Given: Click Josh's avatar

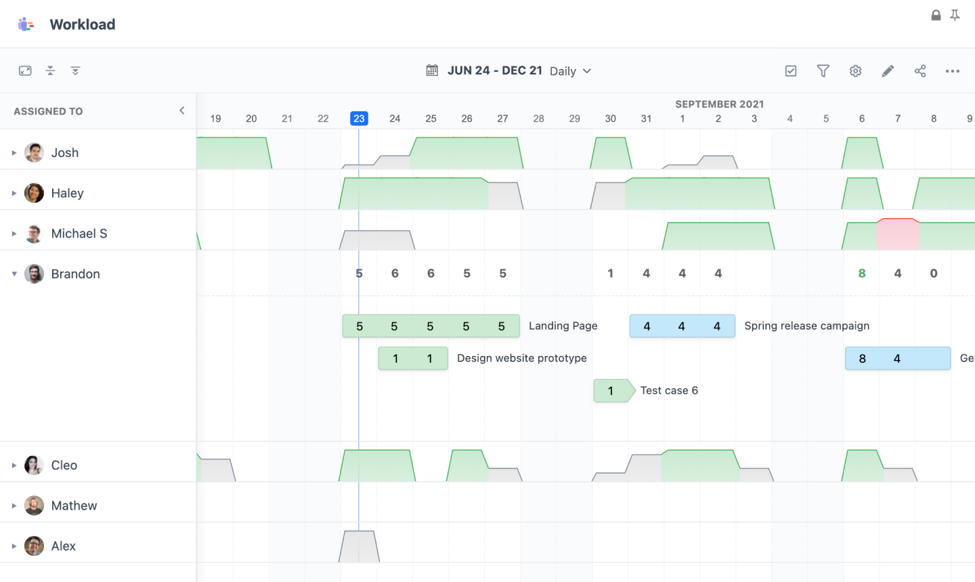Looking at the screenshot, I should pos(34,153).
